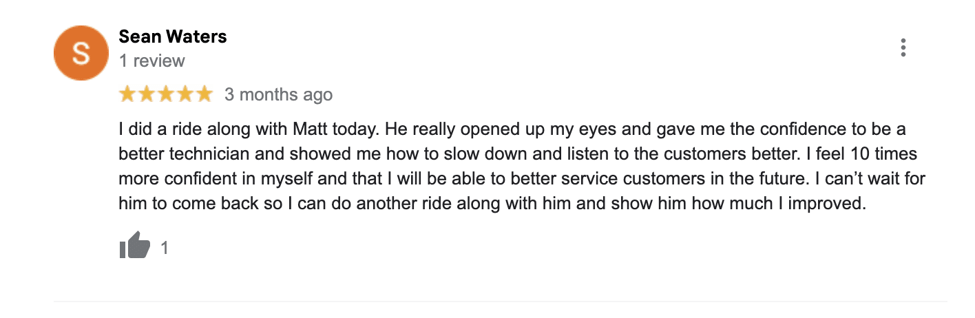Click the fifth rating star
Viewport: 975px width, 318px height.
click(x=205, y=95)
